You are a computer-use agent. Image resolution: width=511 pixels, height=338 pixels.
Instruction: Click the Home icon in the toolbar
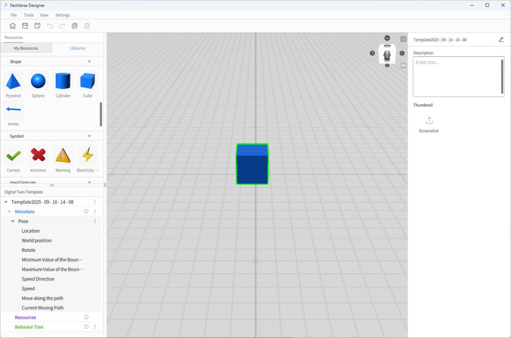pos(13,26)
